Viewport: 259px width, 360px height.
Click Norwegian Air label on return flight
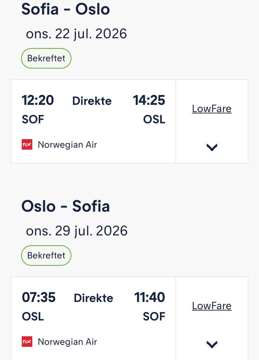[x=67, y=342]
